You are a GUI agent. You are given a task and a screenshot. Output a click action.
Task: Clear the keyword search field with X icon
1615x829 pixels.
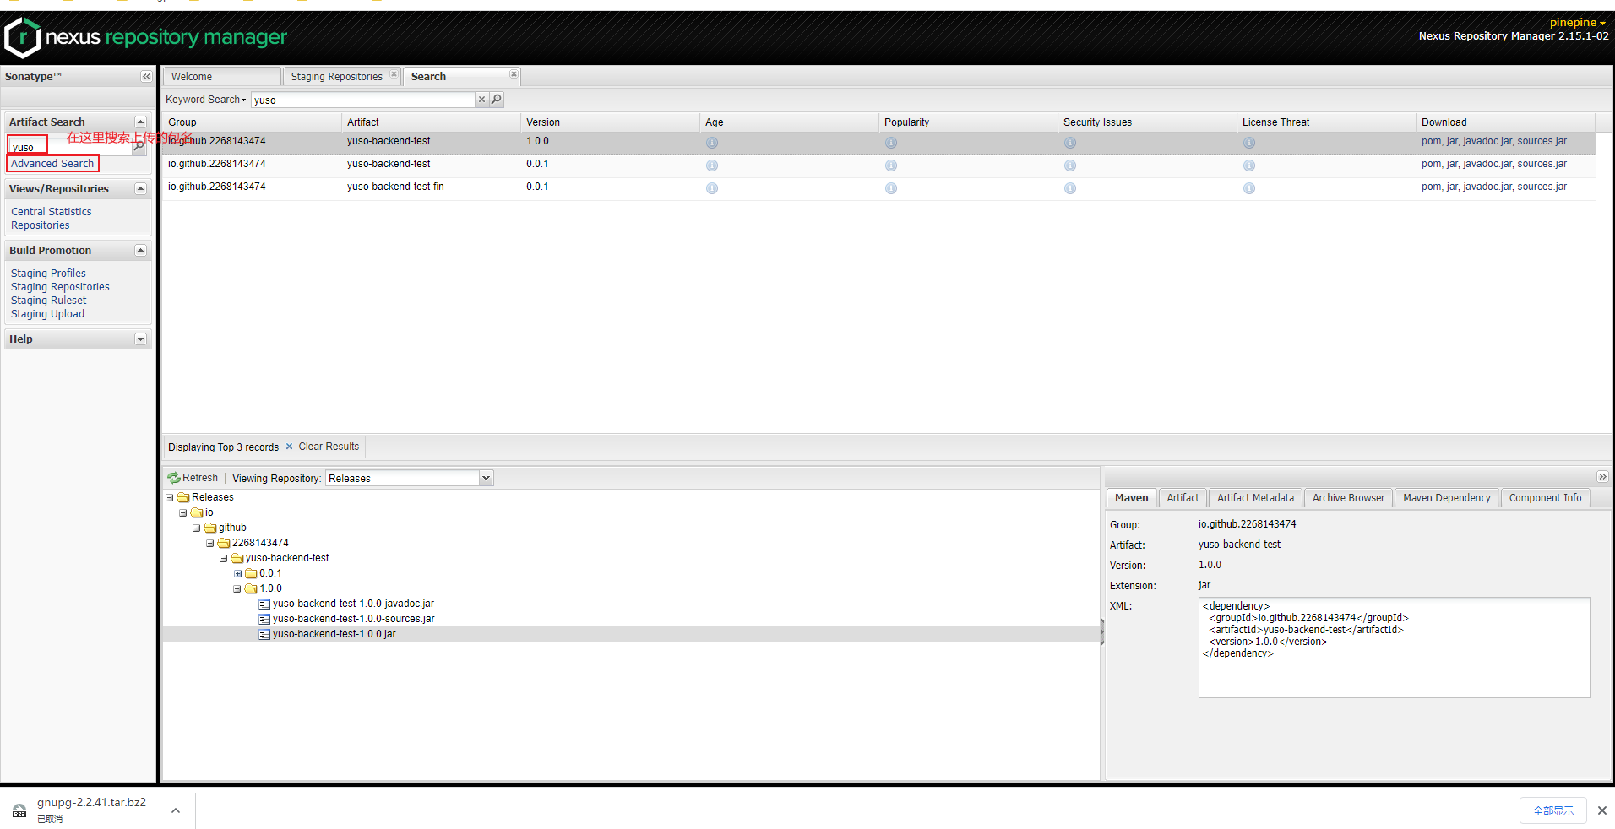click(x=481, y=100)
